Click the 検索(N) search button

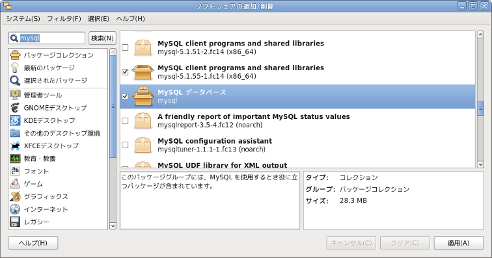tap(102, 38)
